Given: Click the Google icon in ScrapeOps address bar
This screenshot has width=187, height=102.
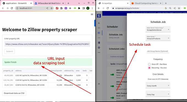Looking at the screenshot, I should pyautogui.click(x=166, y=8).
